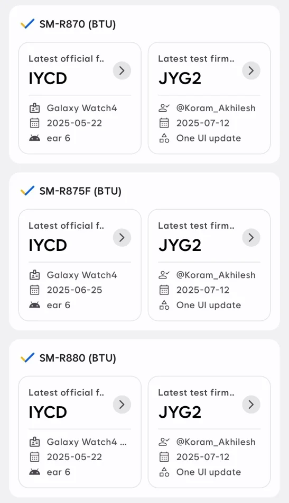Open SM-R870 latest official firmware chevron

(122, 70)
